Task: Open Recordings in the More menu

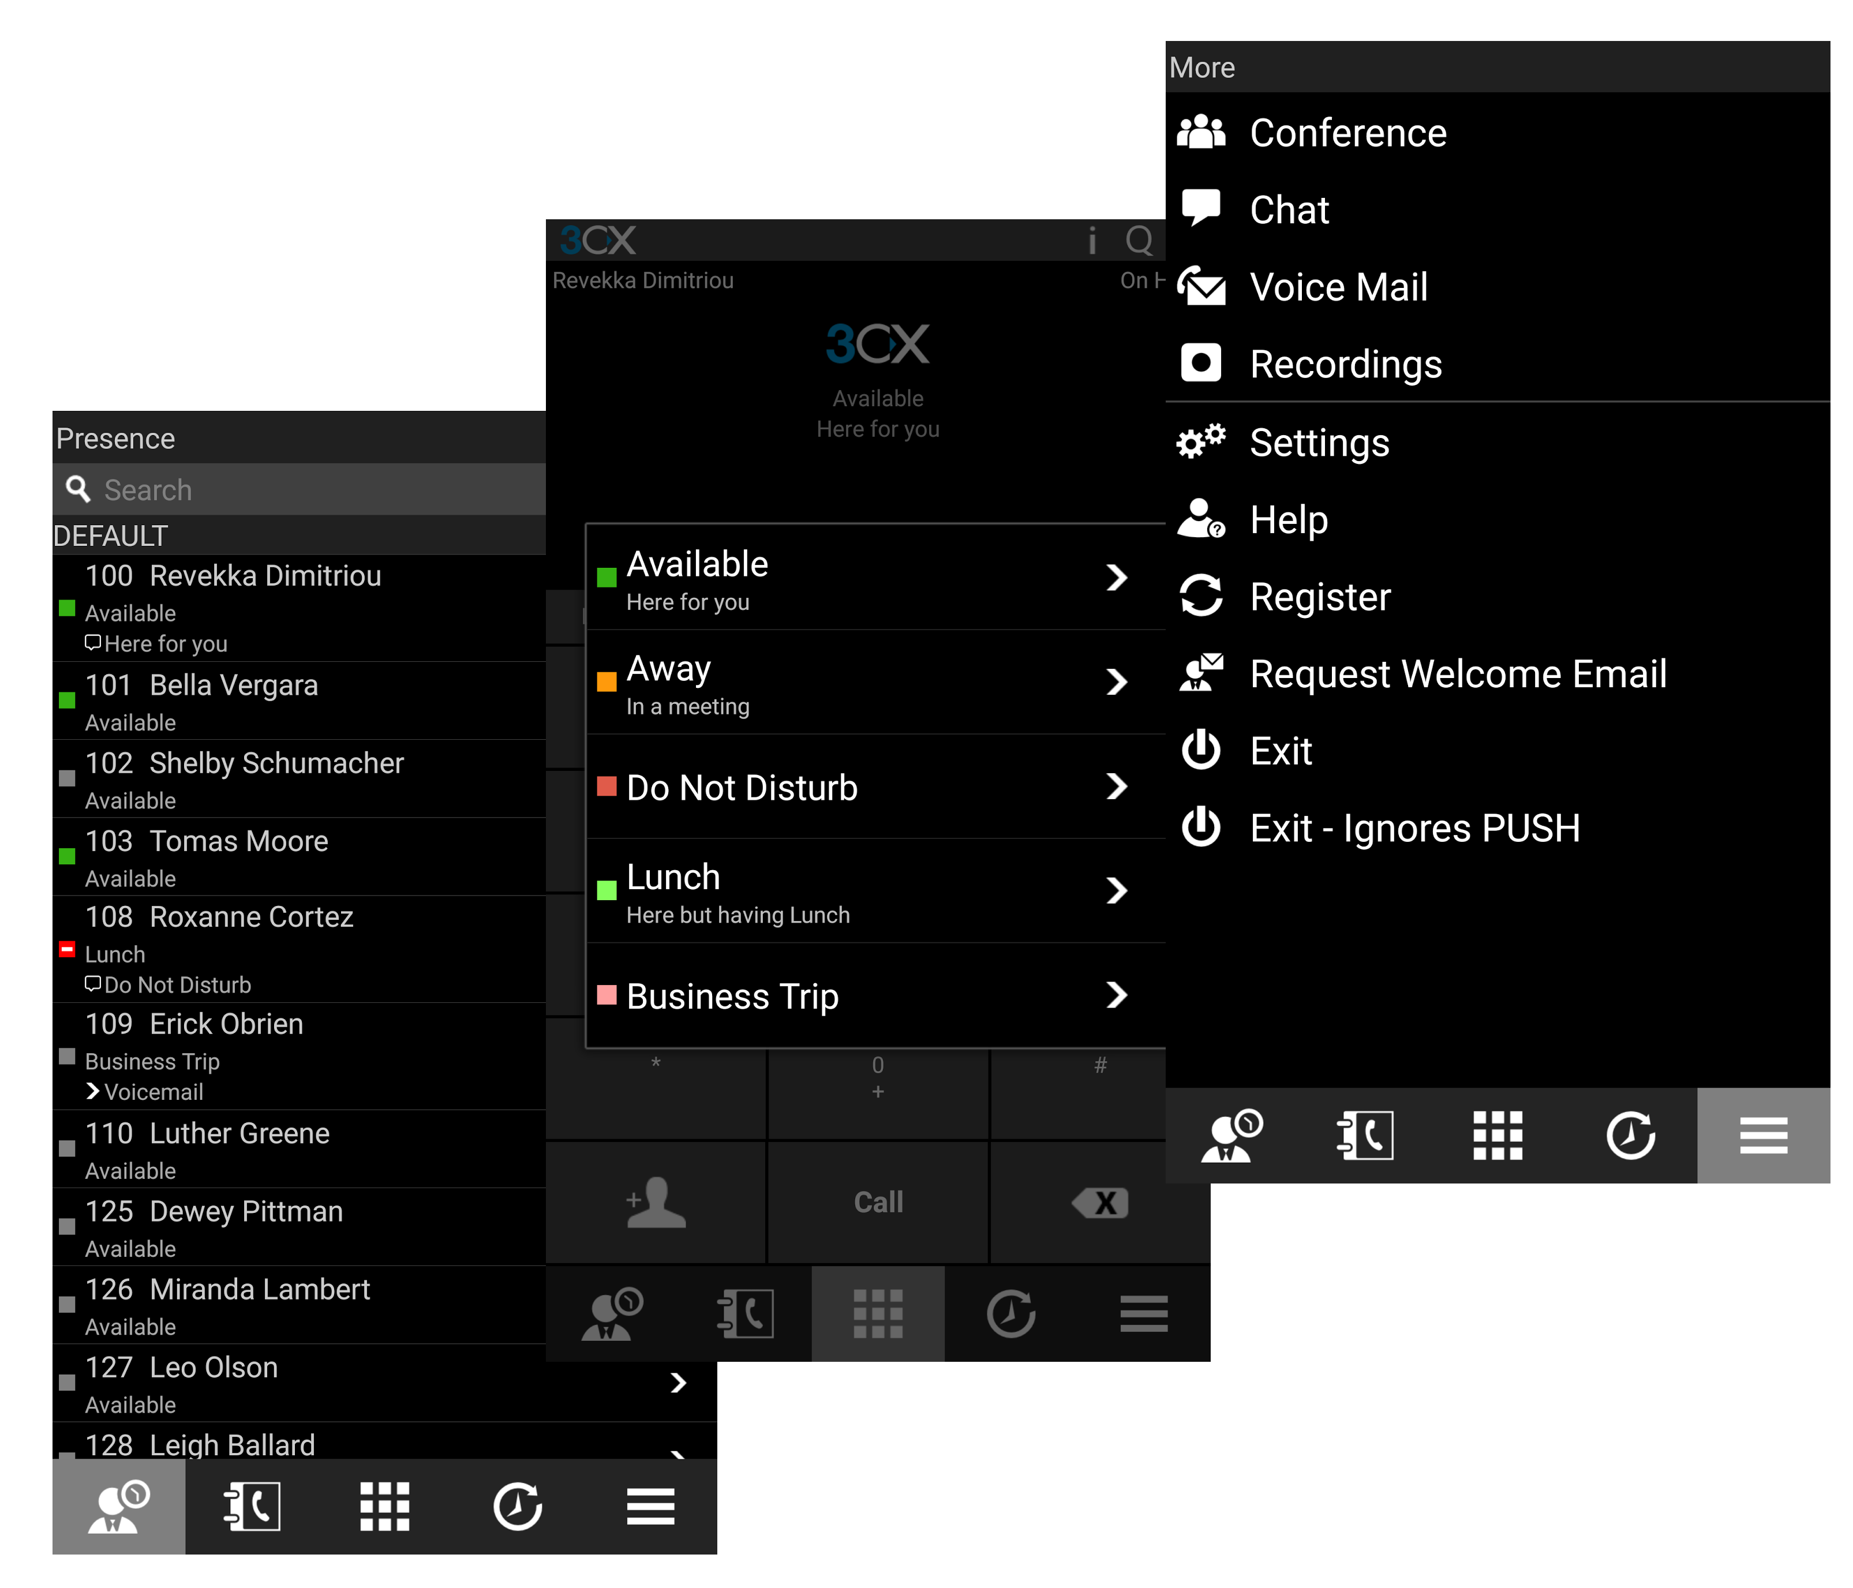Action: tap(1497, 363)
